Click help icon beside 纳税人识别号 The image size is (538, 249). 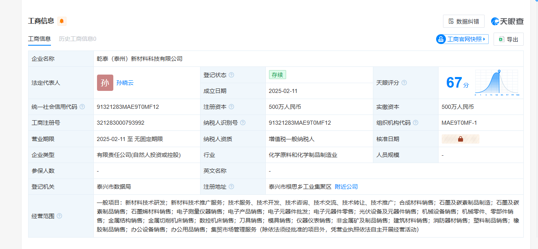243,123
